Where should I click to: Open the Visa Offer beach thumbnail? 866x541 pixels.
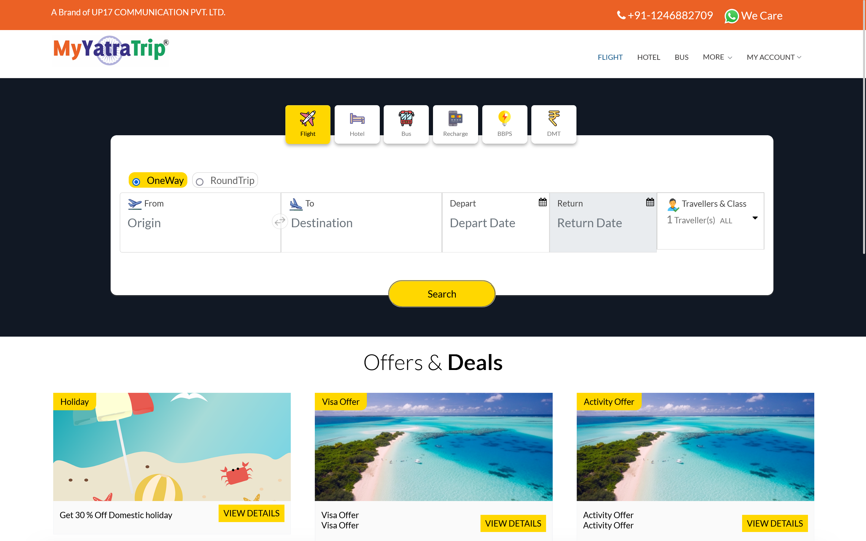point(433,447)
